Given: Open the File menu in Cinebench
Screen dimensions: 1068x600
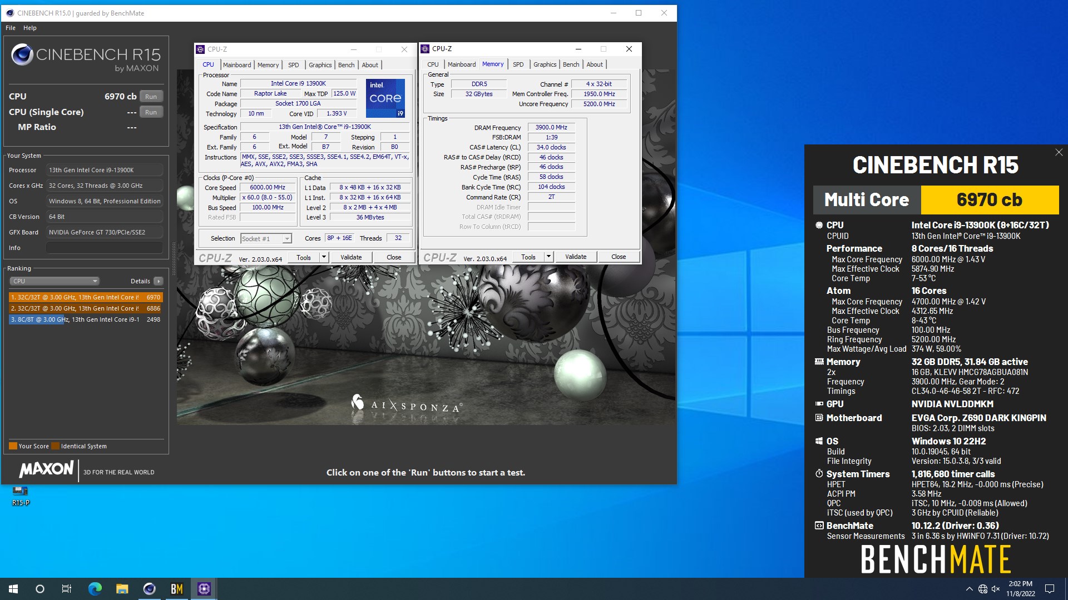Looking at the screenshot, I should [11, 28].
